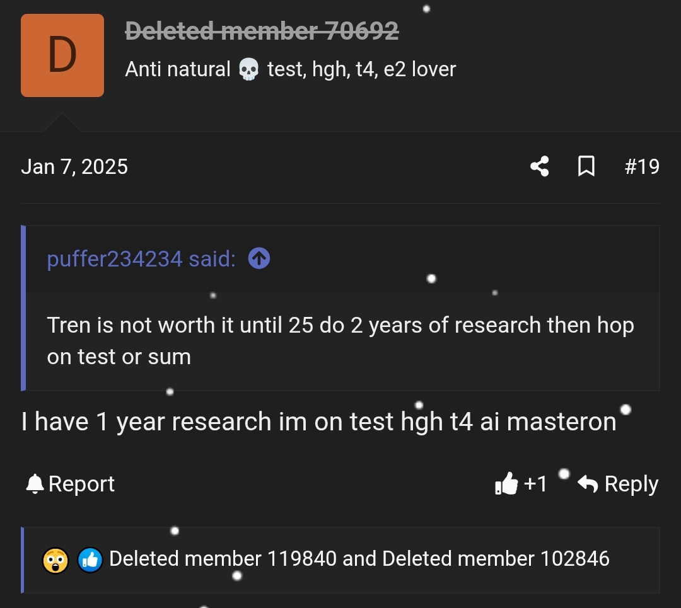Viewport: 681px width, 608px height.
Task: Click the Reply arrow icon
Action: coord(587,483)
